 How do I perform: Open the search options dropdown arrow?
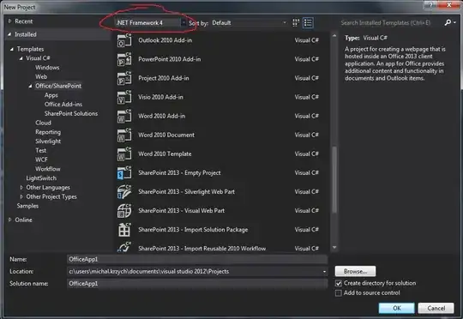point(455,22)
